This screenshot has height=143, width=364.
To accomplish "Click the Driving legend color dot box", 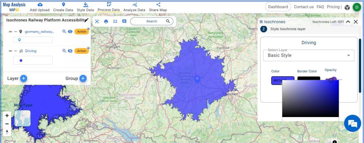I will coord(33,60).
